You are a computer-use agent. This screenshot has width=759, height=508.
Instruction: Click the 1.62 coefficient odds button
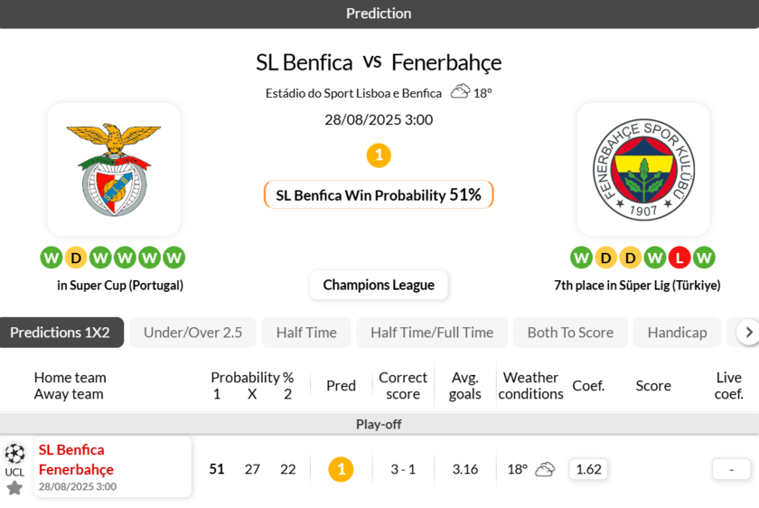[588, 469]
